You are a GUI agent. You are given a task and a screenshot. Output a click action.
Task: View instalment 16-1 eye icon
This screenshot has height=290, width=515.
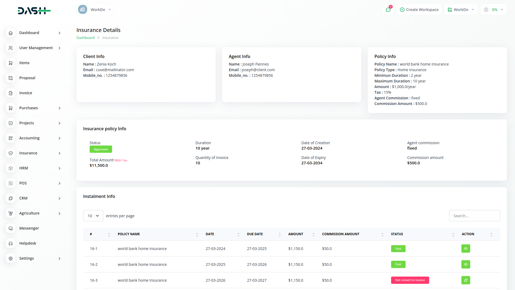[466, 248]
